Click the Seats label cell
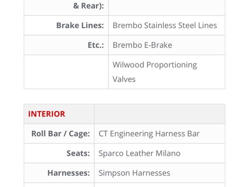249x187 pixels. coord(59,153)
